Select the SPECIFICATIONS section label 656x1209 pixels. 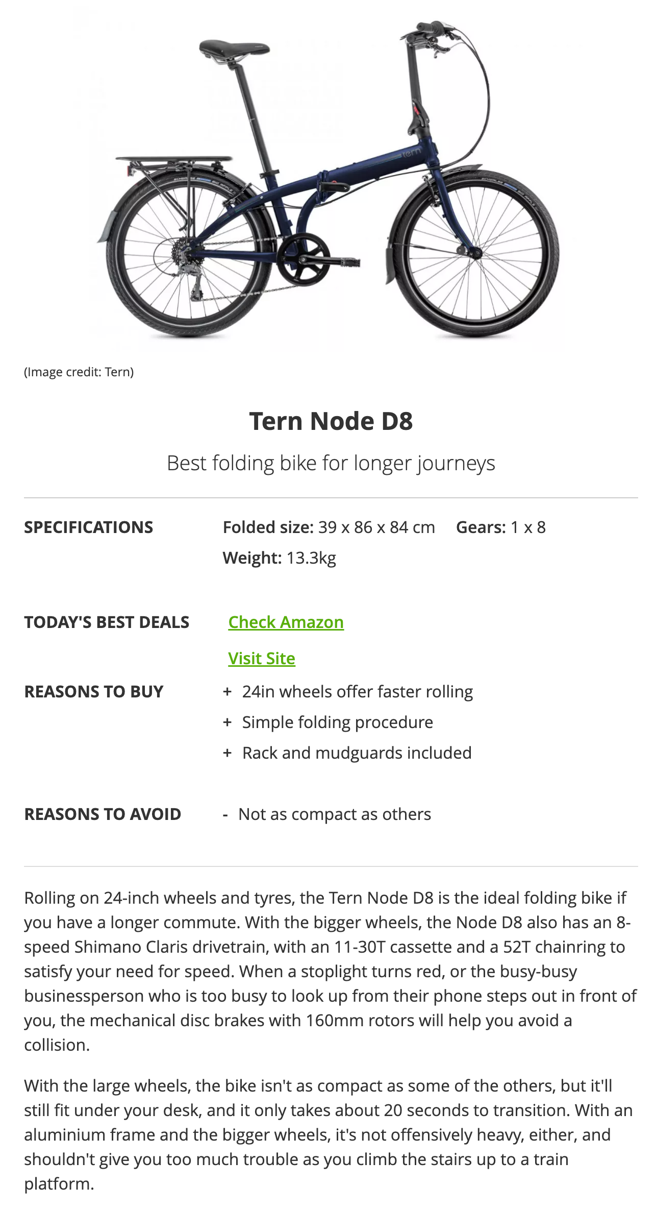click(89, 527)
